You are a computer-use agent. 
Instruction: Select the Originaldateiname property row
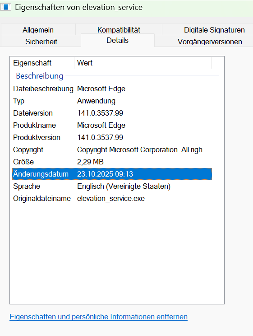tap(112, 198)
